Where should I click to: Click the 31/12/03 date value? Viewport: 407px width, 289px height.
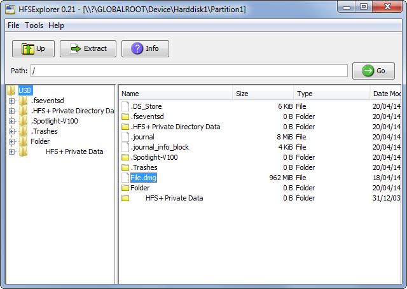(387, 198)
